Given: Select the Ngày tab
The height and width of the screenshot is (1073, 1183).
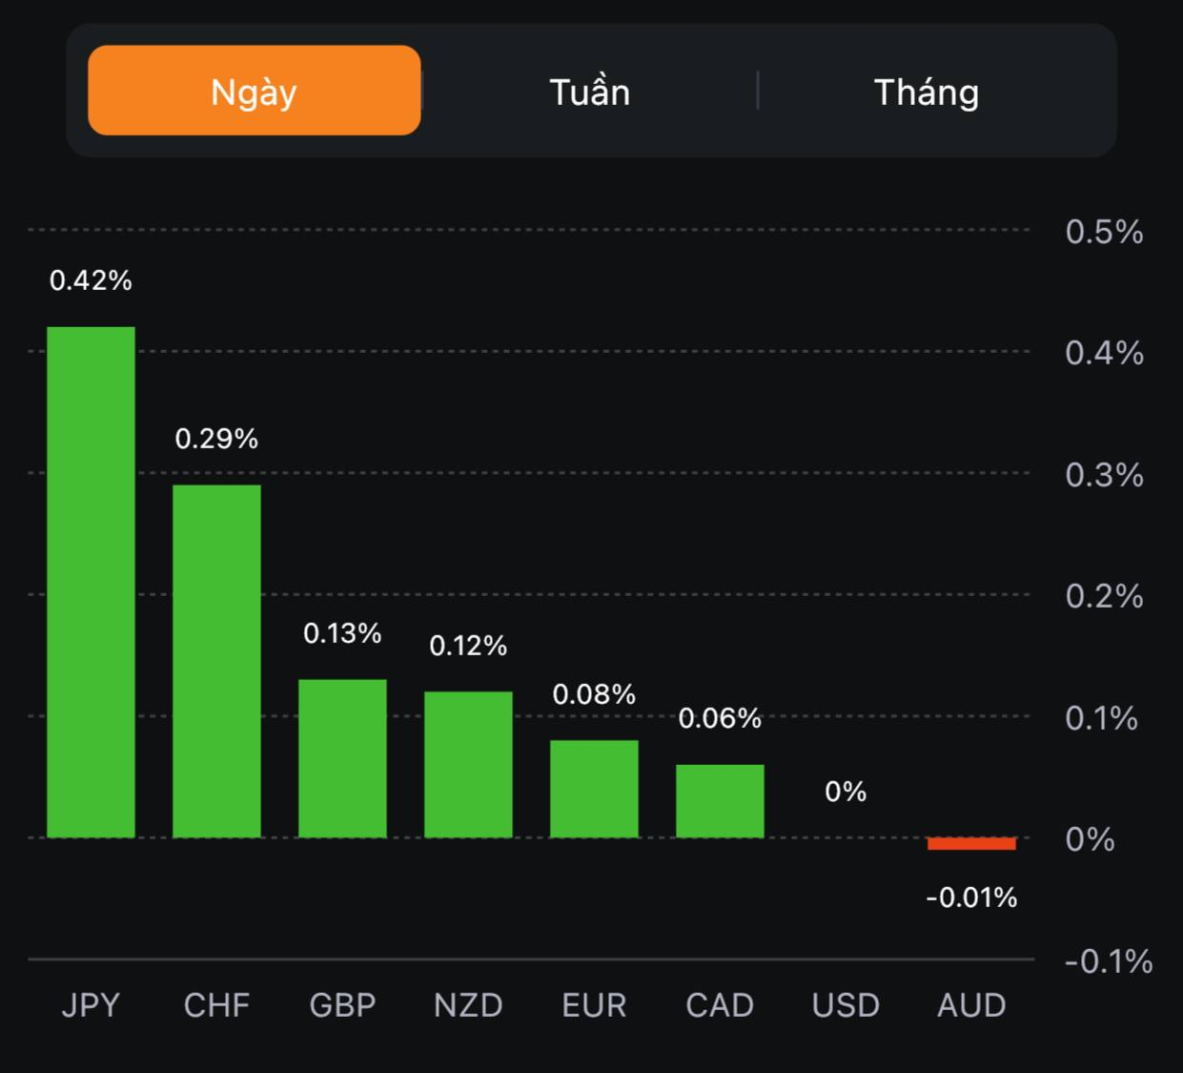Looking at the screenshot, I should pyautogui.click(x=255, y=91).
